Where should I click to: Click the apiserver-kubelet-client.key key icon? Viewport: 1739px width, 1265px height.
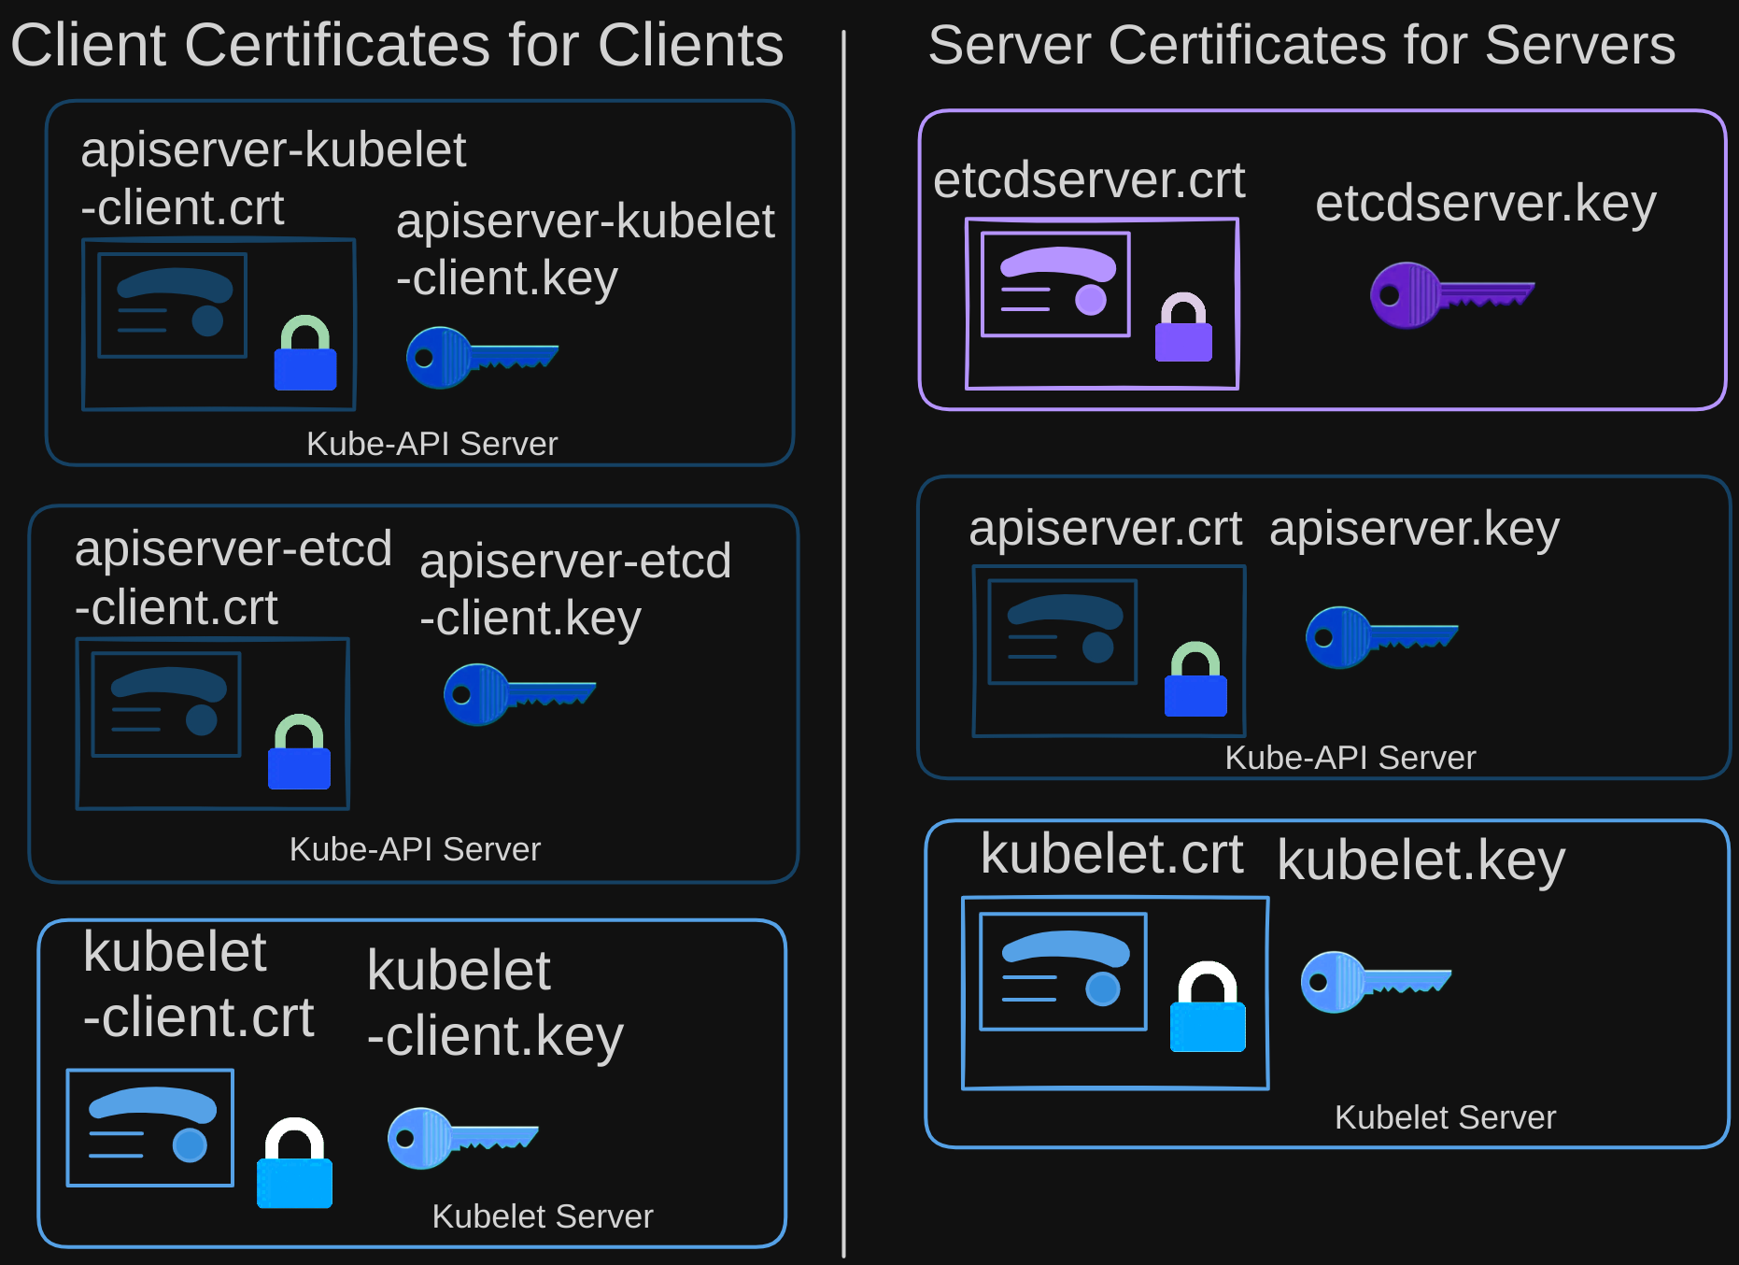(482, 357)
